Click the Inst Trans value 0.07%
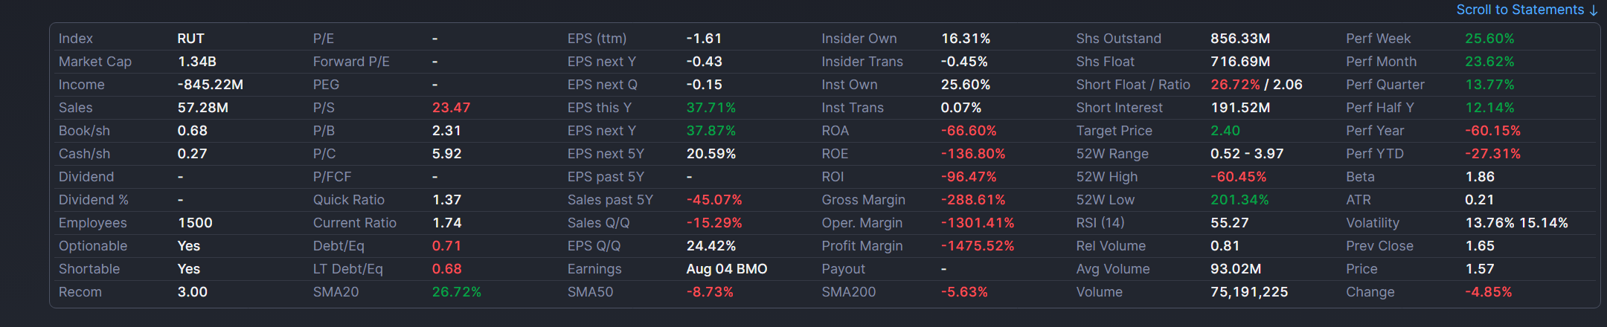 click(x=961, y=108)
